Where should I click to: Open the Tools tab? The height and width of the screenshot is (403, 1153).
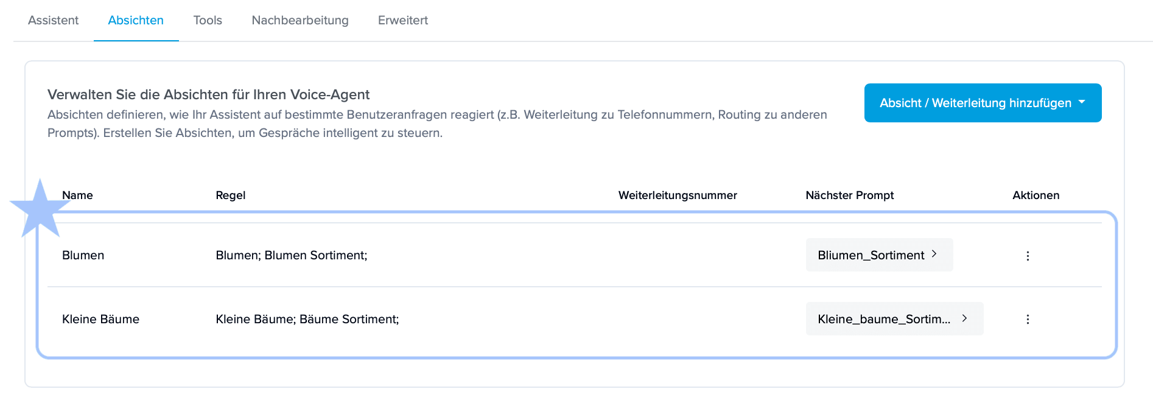pyautogui.click(x=208, y=20)
